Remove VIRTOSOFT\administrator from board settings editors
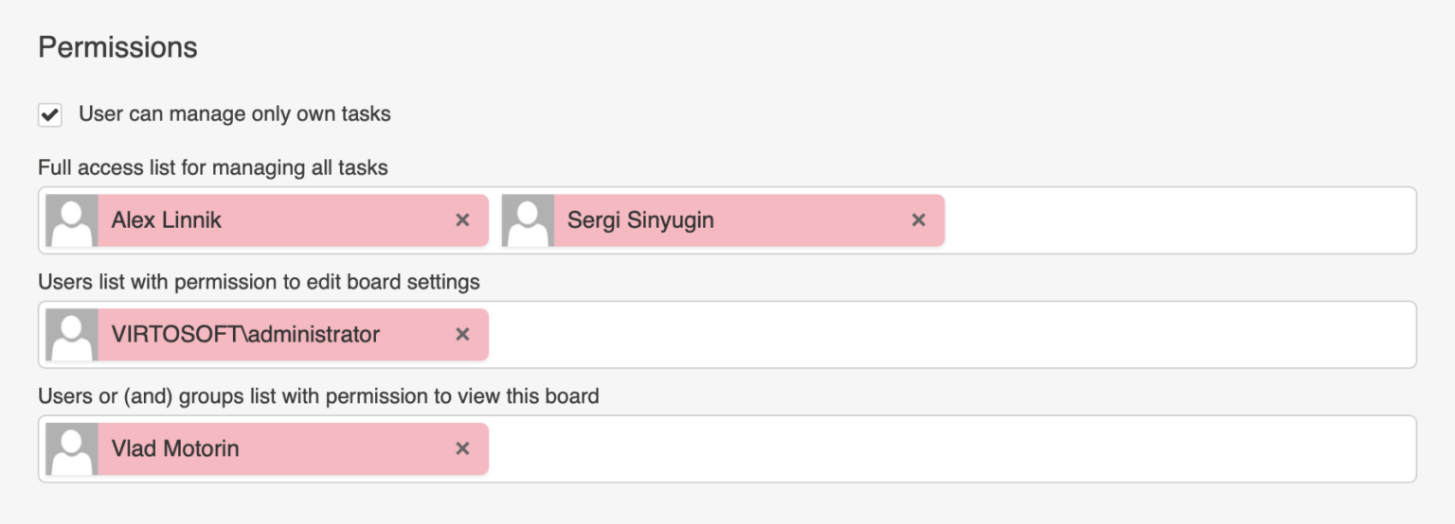The width and height of the screenshot is (1455, 524). click(462, 335)
